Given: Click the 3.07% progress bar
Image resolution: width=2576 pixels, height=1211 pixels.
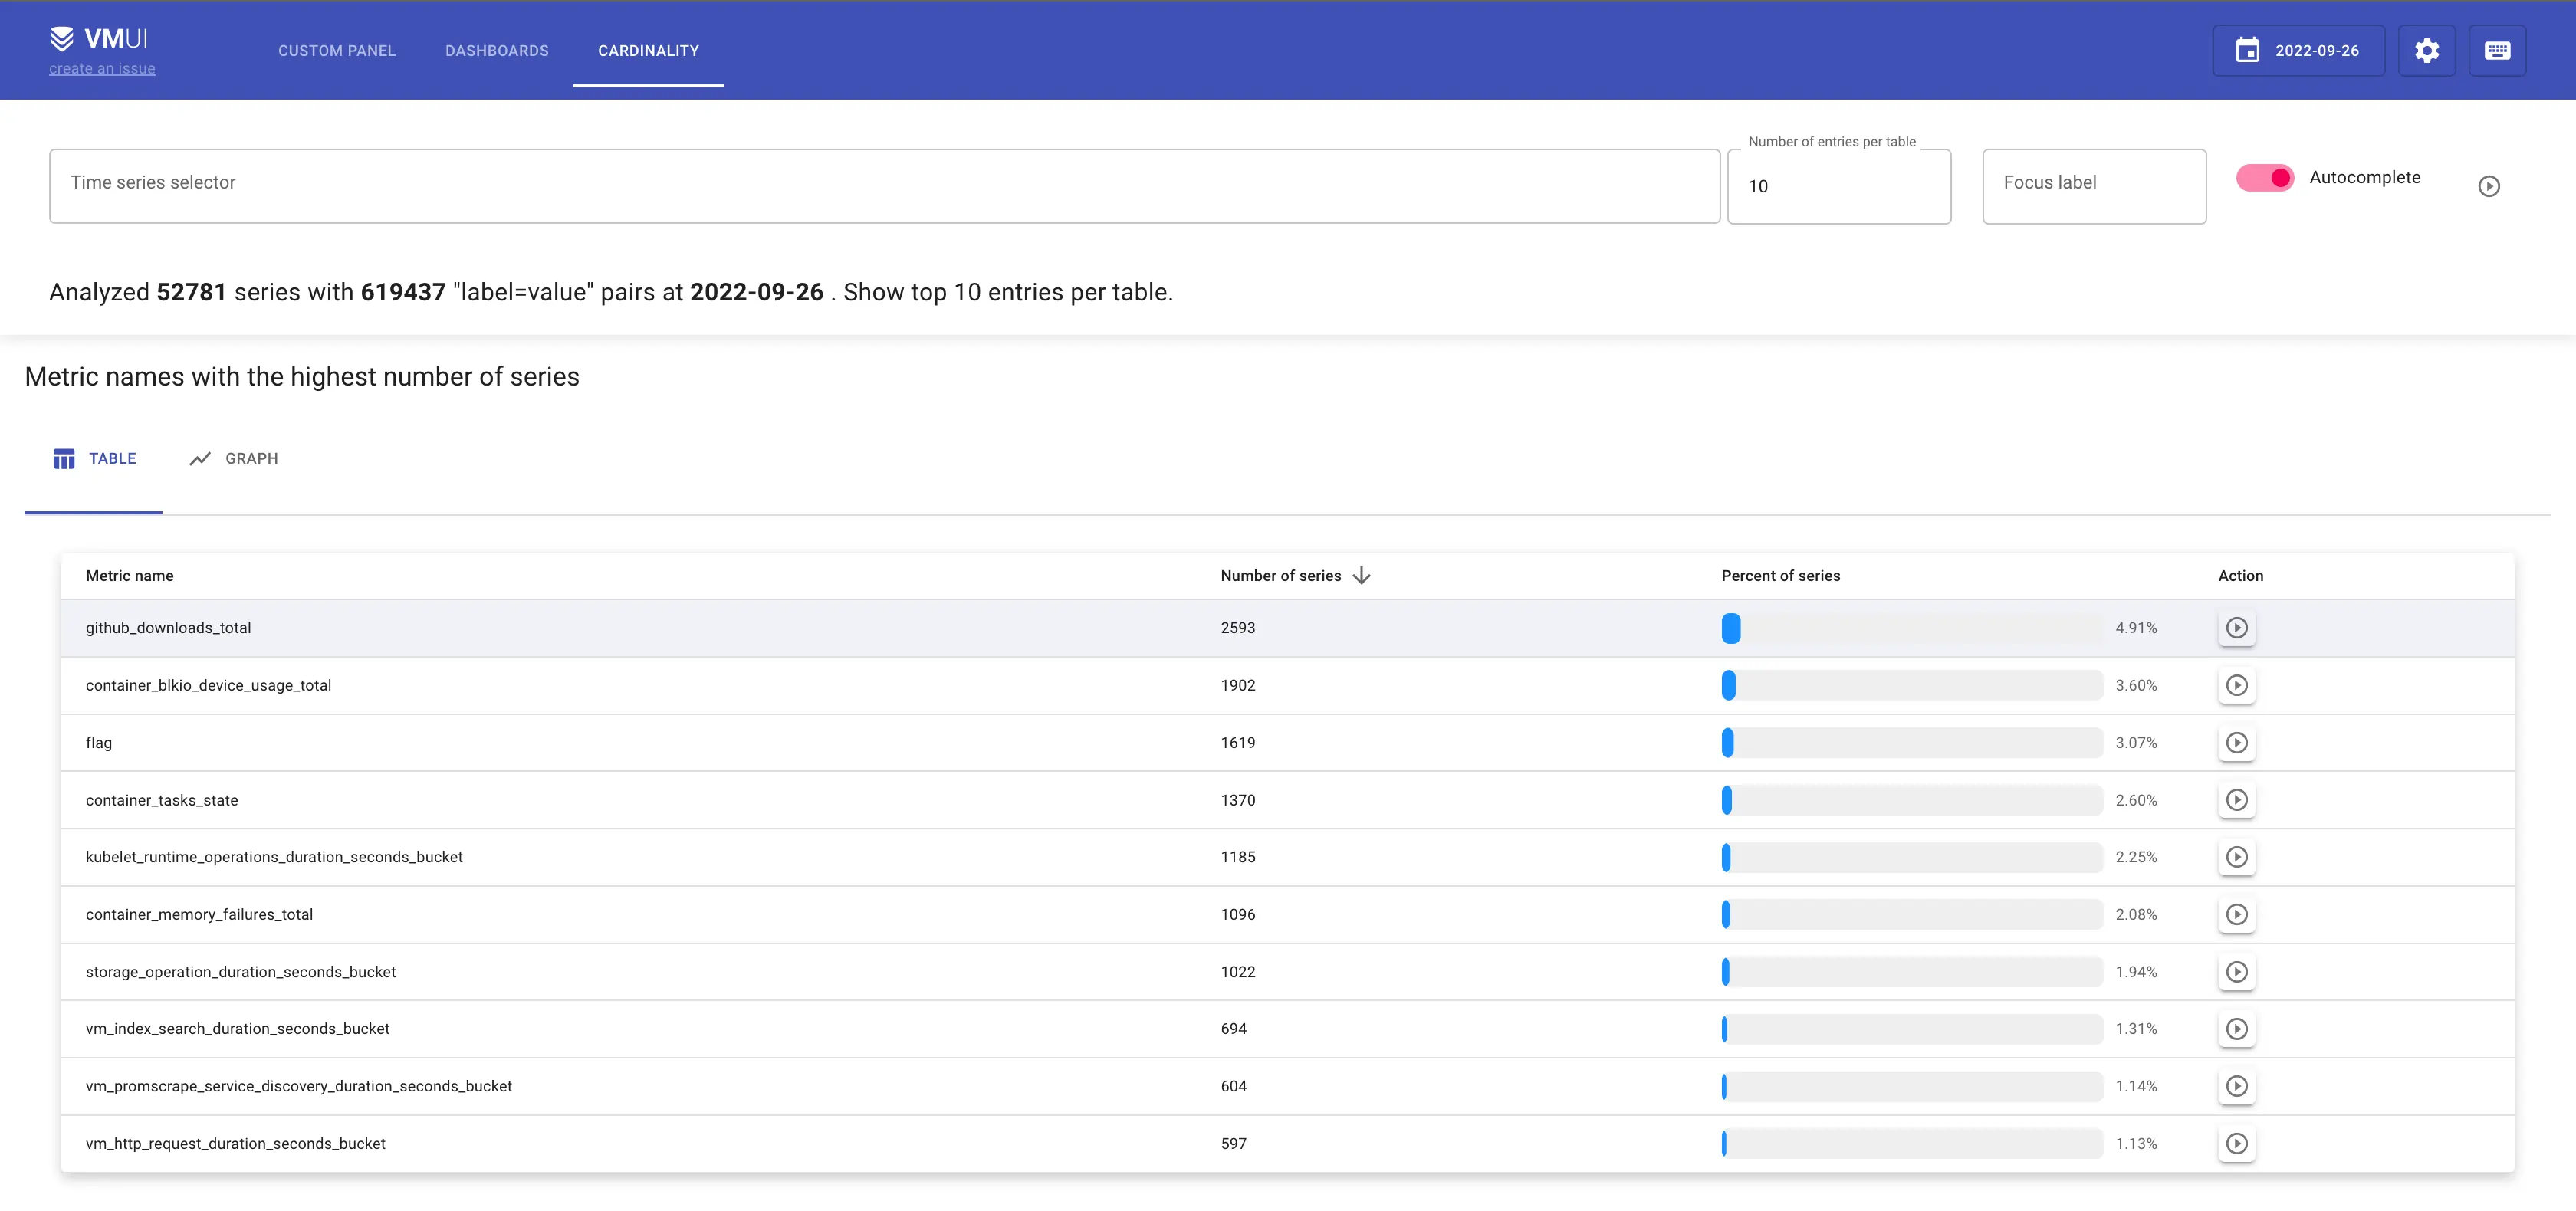Looking at the screenshot, I should tap(1912, 743).
